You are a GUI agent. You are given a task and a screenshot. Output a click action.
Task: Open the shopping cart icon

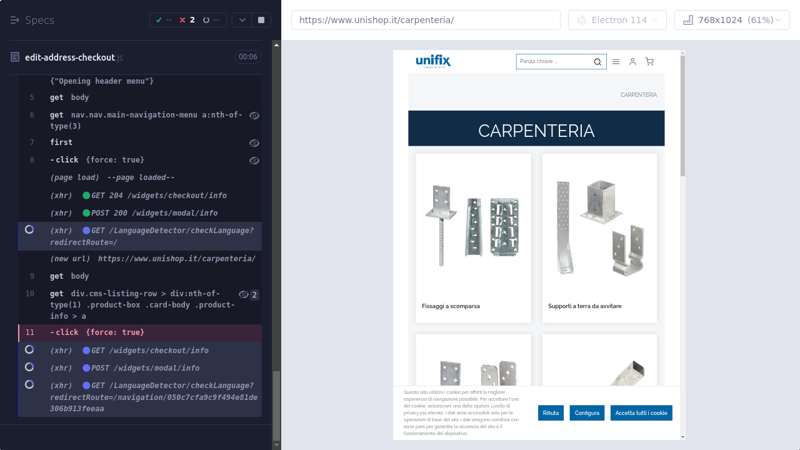(649, 62)
